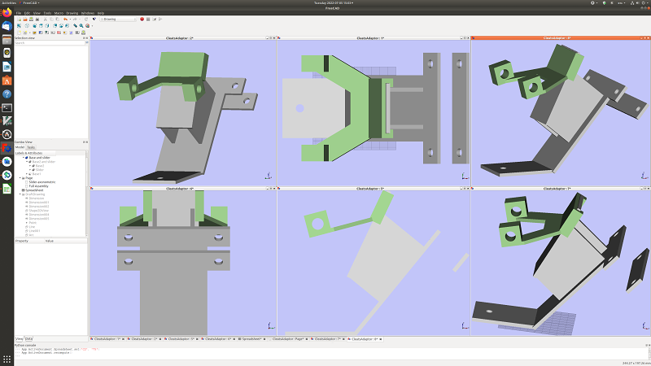
Task: Open Firefox from the Ubuntu dock
Action: [7, 12]
